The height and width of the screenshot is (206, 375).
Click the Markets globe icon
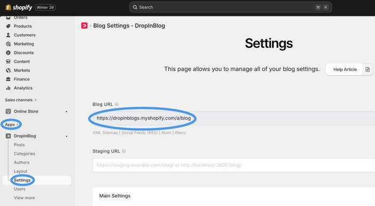9,70
